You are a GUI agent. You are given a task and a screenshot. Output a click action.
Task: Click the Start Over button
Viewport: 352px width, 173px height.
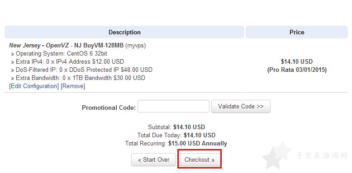(153, 159)
